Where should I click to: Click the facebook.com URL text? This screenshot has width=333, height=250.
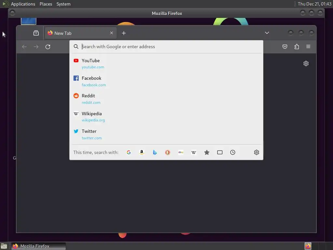pos(94,85)
